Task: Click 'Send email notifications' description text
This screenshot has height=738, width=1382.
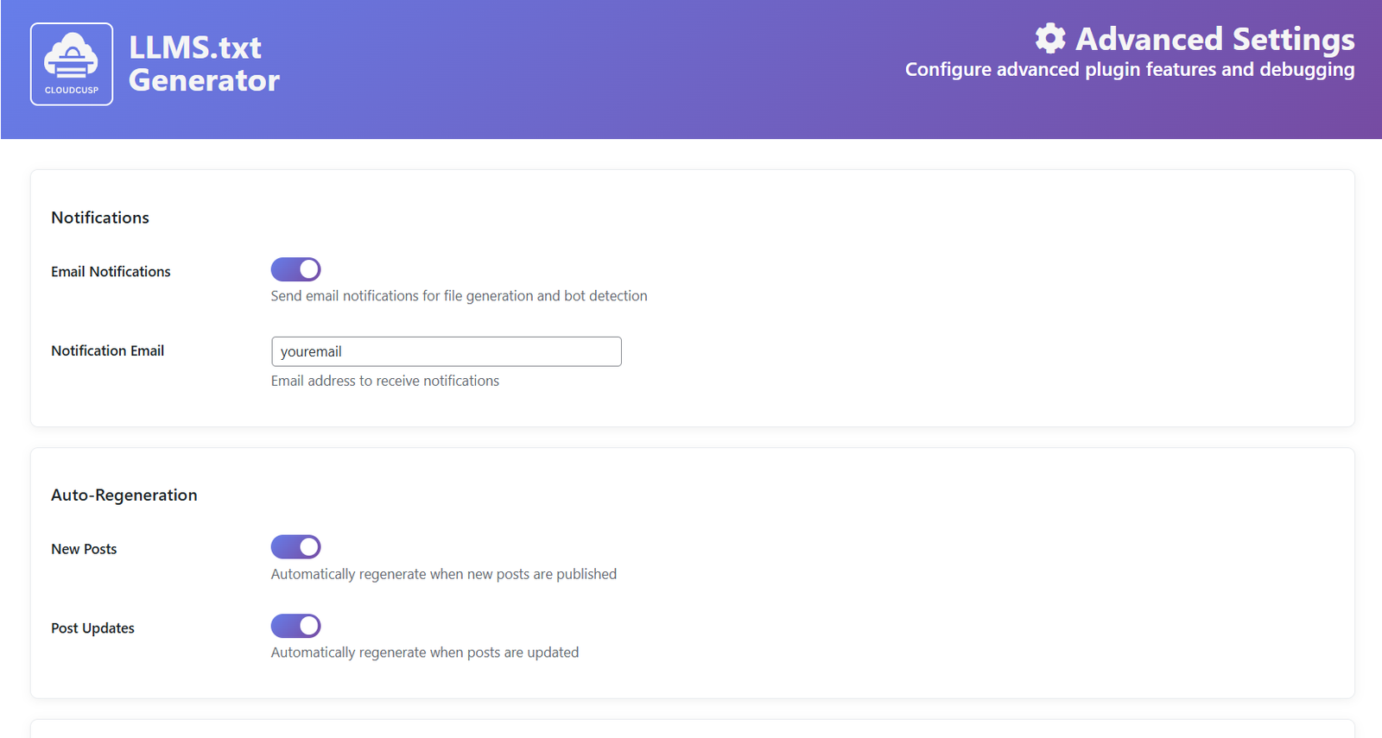Action: click(459, 296)
